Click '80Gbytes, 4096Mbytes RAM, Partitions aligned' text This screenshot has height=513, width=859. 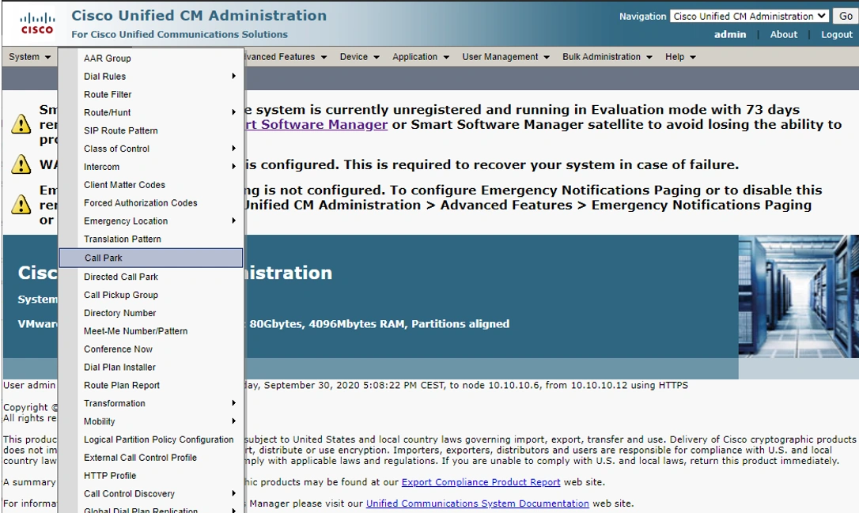(x=379, y=323)
